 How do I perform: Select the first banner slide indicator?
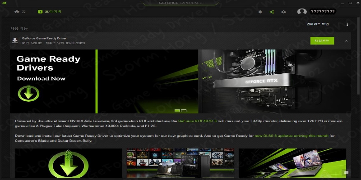coord(177,111)
